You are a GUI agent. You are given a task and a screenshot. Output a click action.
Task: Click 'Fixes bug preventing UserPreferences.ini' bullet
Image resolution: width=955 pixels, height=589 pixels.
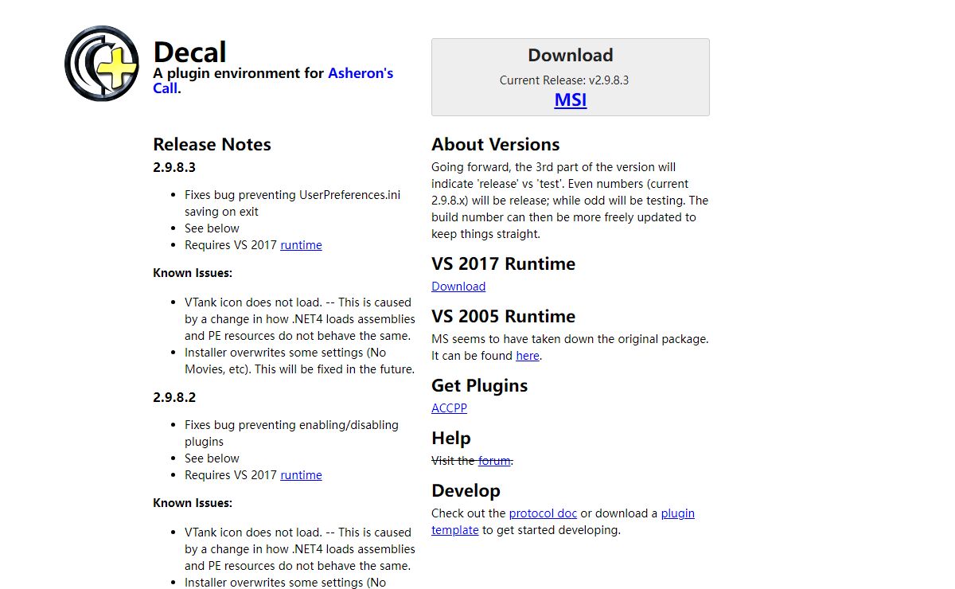click(x=293, y=203)
